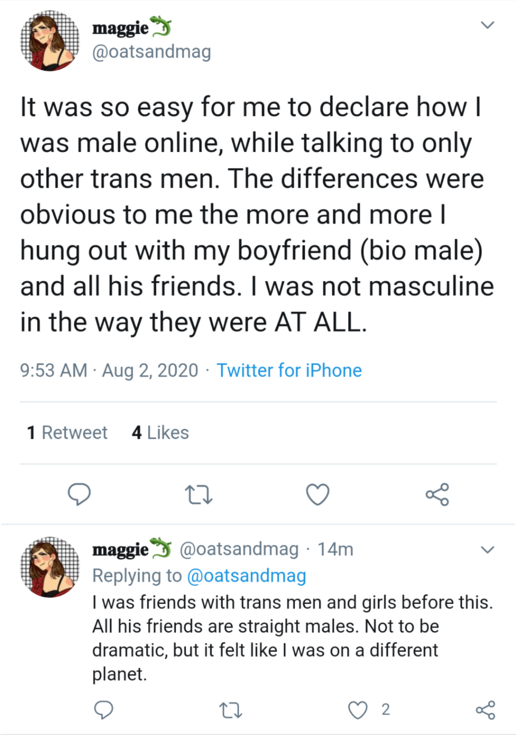Reply to the main tweet

pos(79,494)
